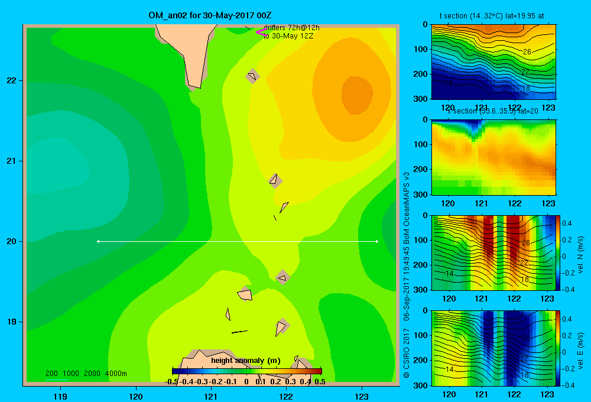Image resolution: width=591 pixels, height=402 pixels.
Task: Click the '200 1000 2000 4000m' depth contour legend
Action: pyautogui.click(x=86, y=374)
